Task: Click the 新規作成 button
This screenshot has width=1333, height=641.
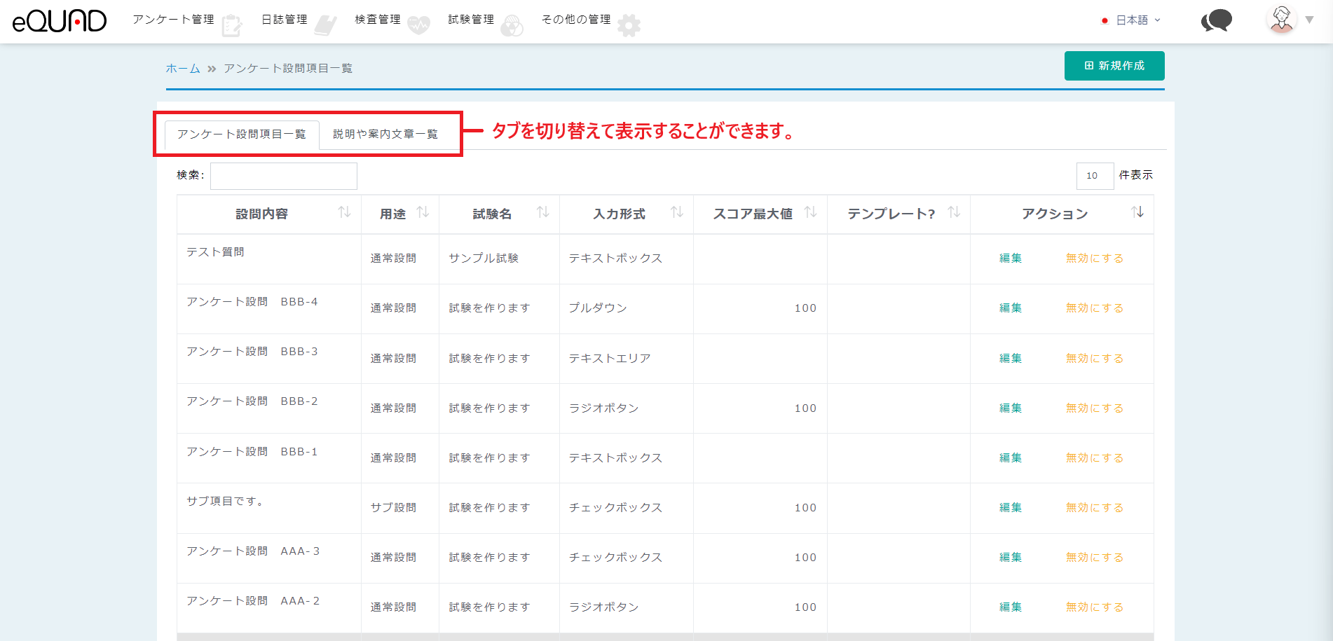Action: pos(1114,66)
